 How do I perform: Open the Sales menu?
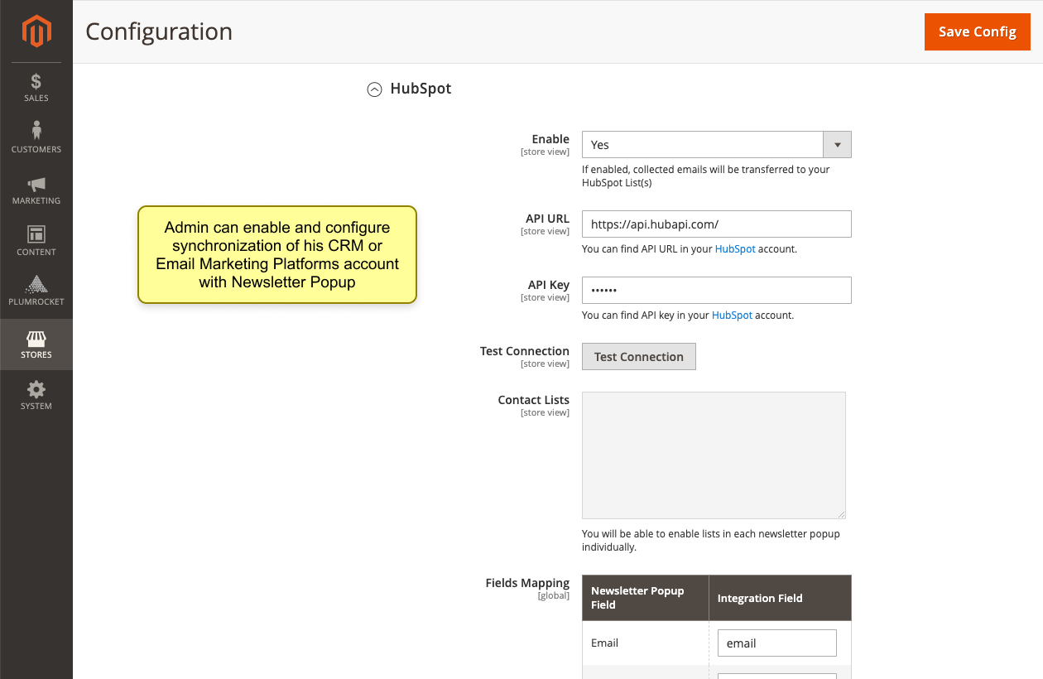click(36, 88)
